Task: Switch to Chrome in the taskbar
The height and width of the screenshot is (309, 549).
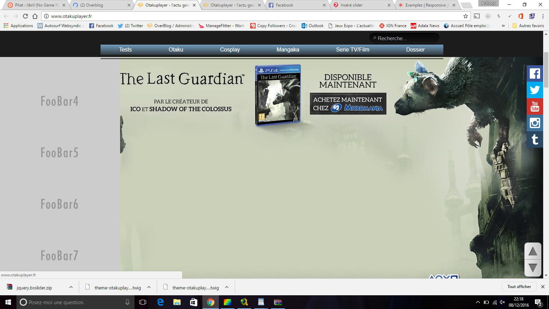Action: 210,302
